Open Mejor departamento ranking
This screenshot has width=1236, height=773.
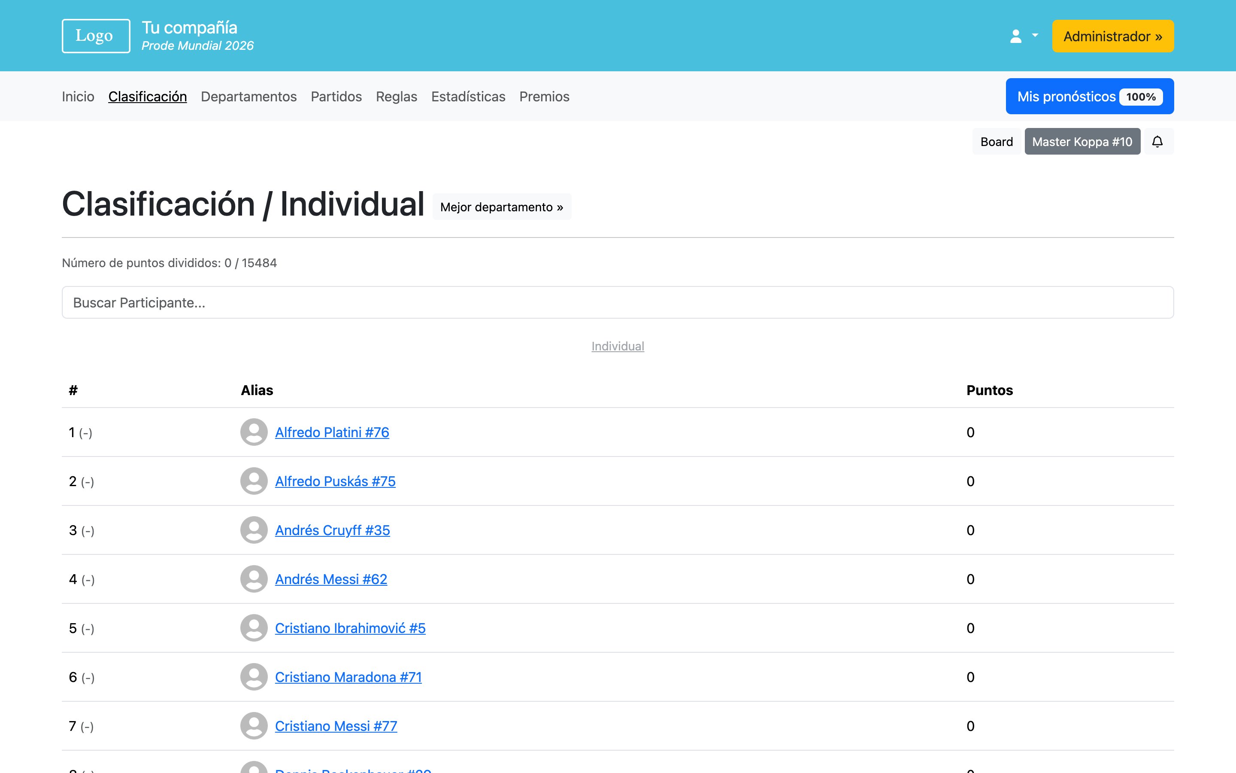[x=501, y=207]
